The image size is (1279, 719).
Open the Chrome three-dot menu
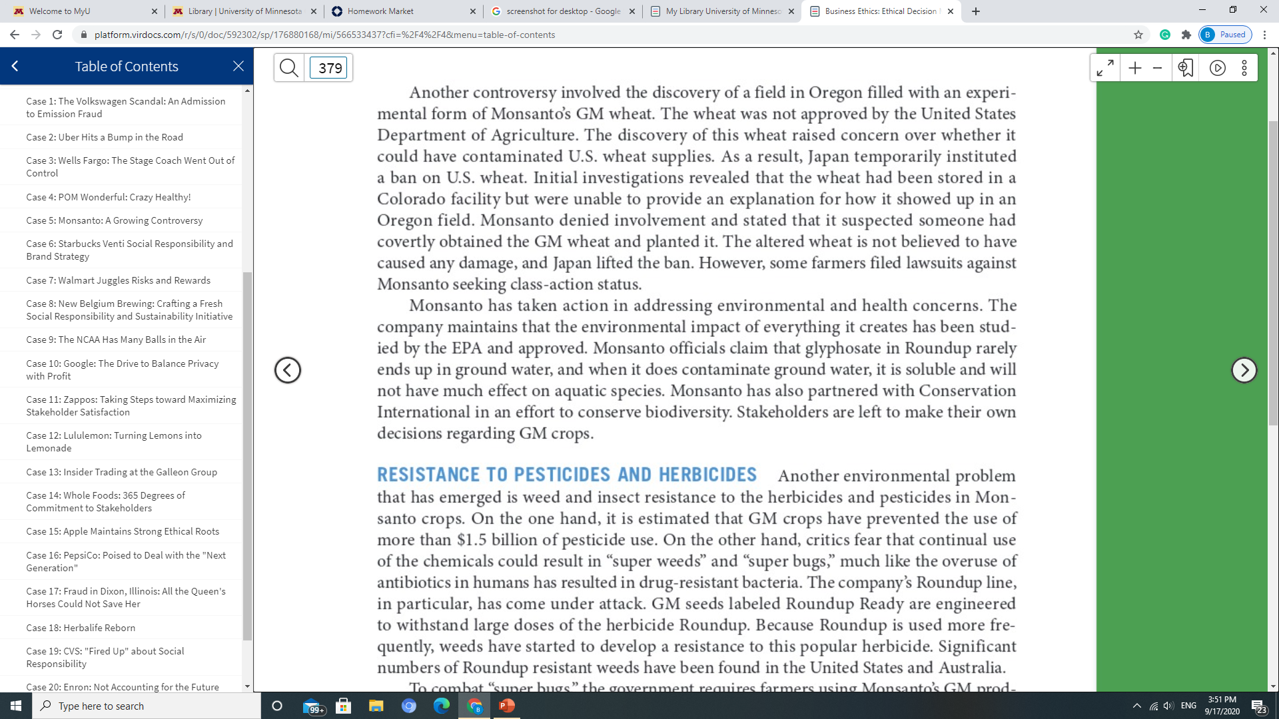tap(1264, 35)
